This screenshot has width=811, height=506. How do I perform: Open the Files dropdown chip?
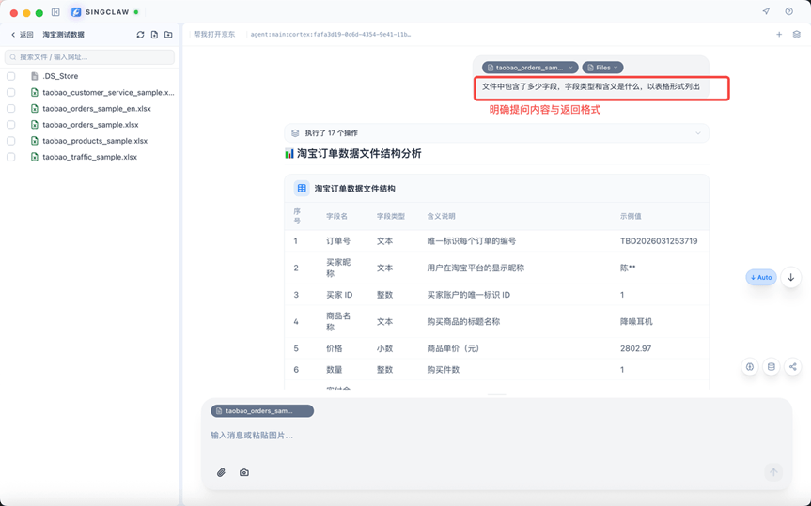click(602, 68)
